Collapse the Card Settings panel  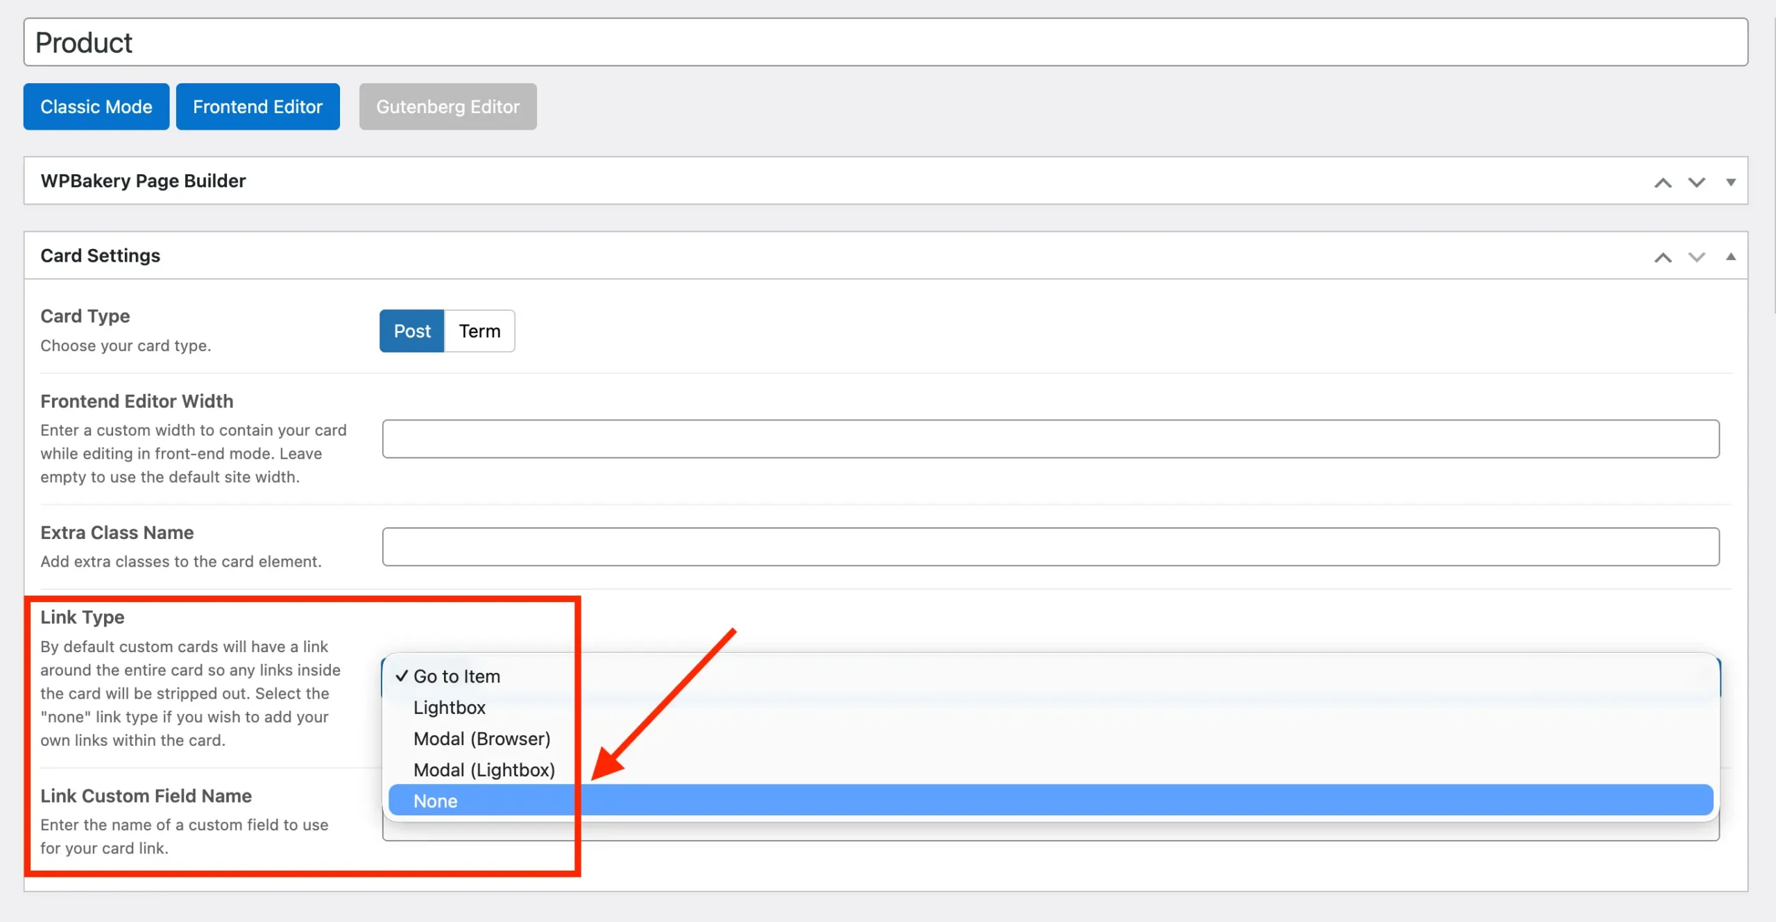pyautogui.click(x=1730, y=257)
